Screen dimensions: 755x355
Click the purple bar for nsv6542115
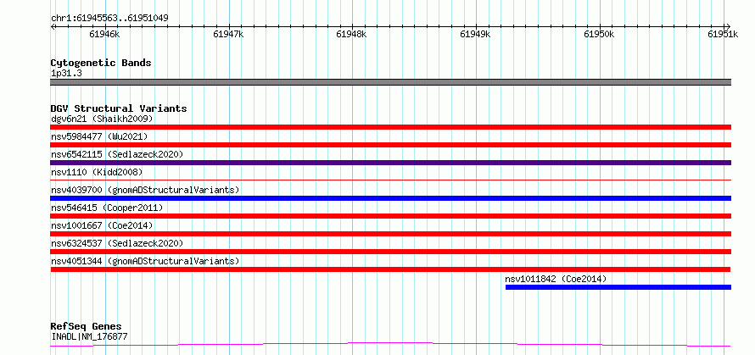tap(391, 163)
